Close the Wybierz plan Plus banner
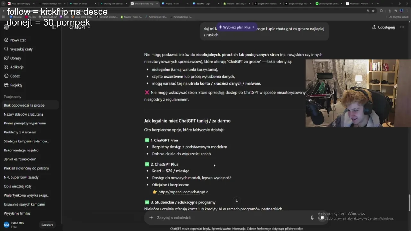Viewport: 411px width, 231px height. click(x=253, y=27)
